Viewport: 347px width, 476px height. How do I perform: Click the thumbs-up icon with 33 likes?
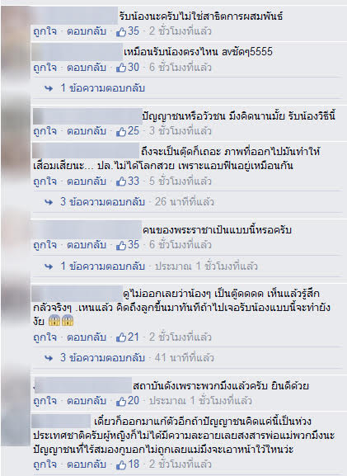click(121, 181)
